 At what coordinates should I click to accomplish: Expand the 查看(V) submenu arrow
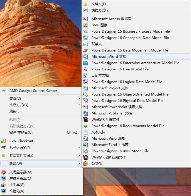79,99
